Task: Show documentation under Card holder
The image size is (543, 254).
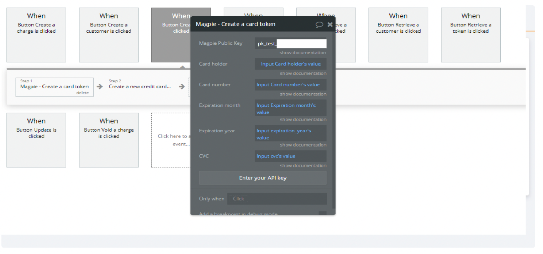Action: click(x=303, y=73)
